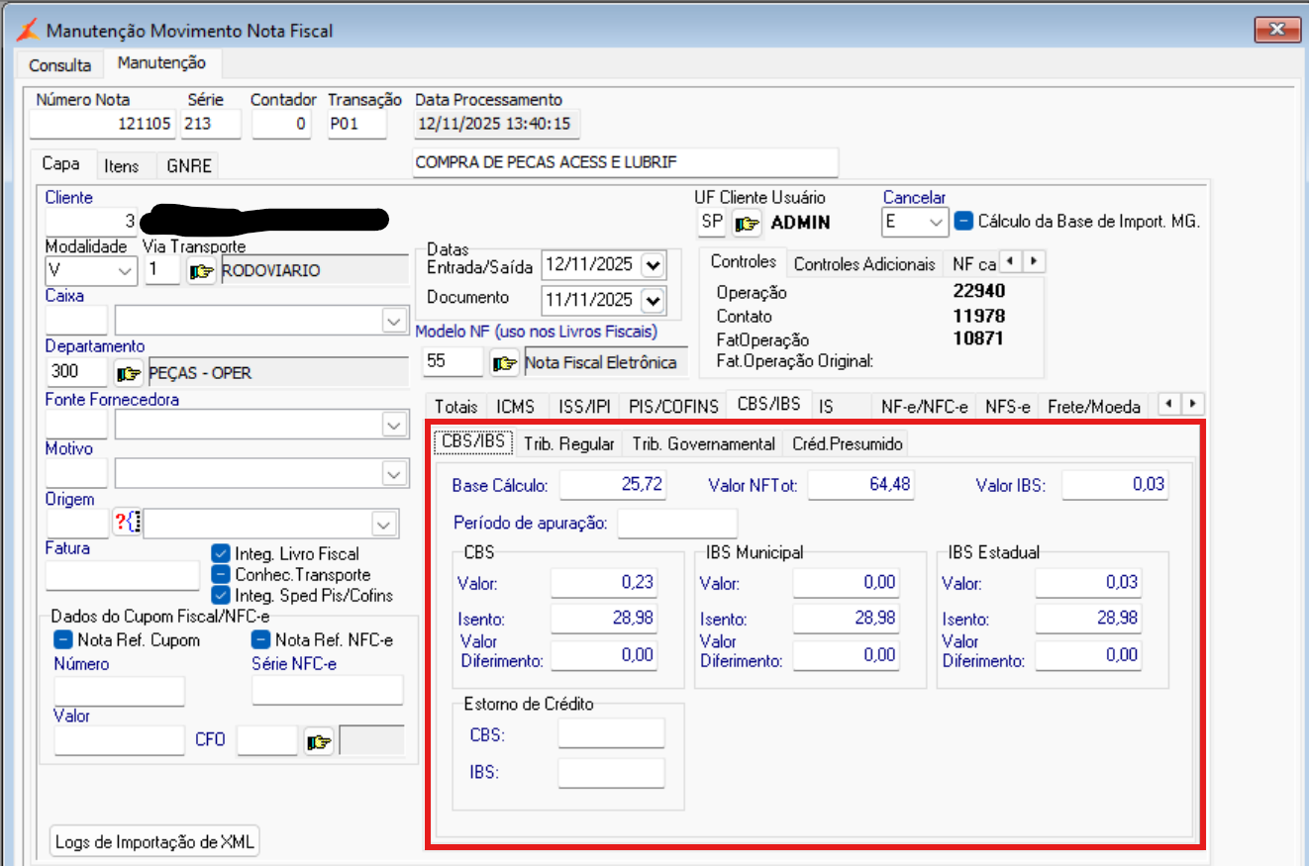This screenshot has height=866, width=1309.
Task: Uncheck Integ. Livro Fiscal checkbox
Action: [221, 554]
